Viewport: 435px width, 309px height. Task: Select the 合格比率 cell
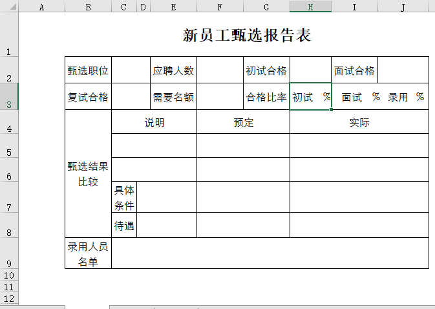pos(266,97)
